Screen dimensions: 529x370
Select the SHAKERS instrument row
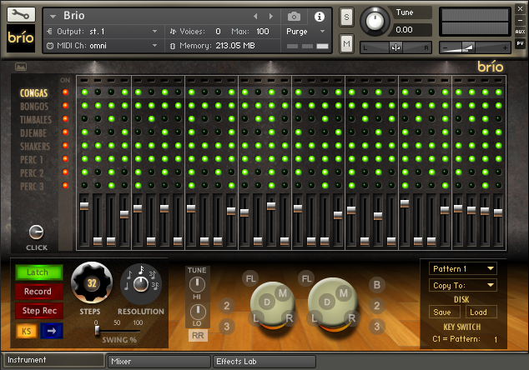click(x=35, y=146)
